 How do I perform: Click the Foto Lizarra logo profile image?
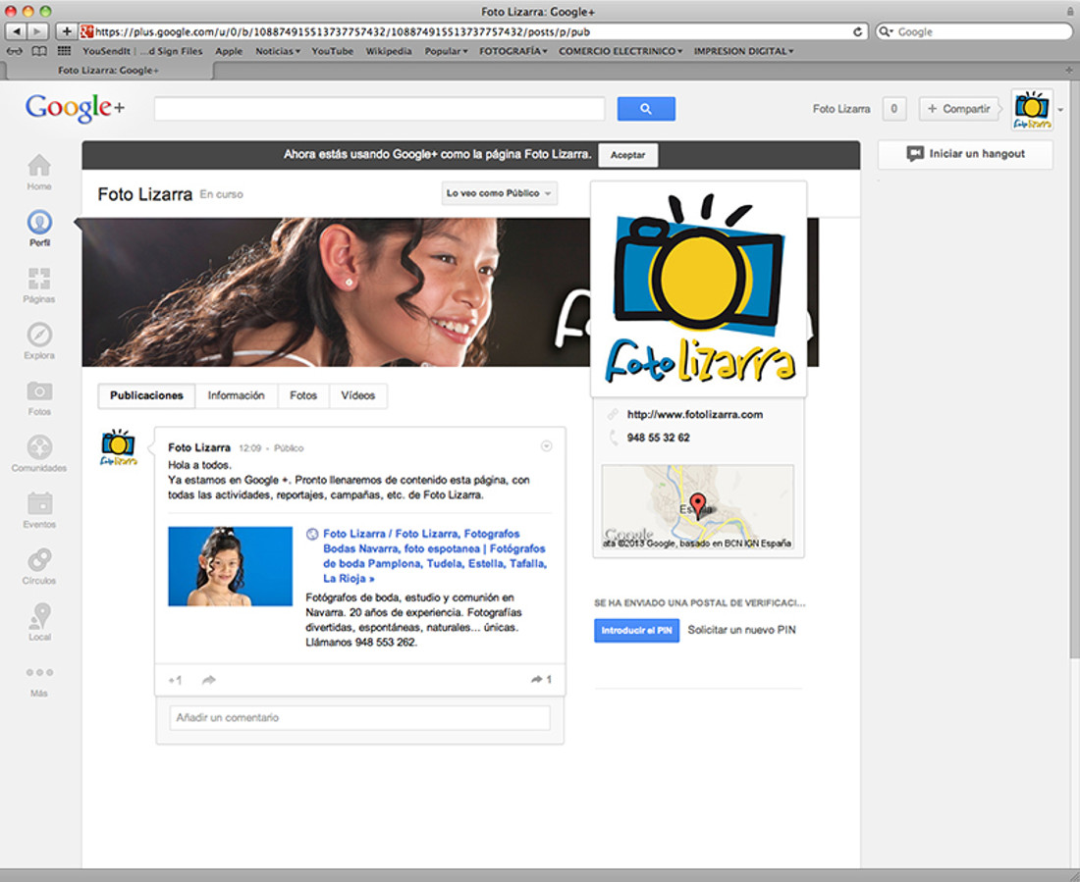point(698,289)
